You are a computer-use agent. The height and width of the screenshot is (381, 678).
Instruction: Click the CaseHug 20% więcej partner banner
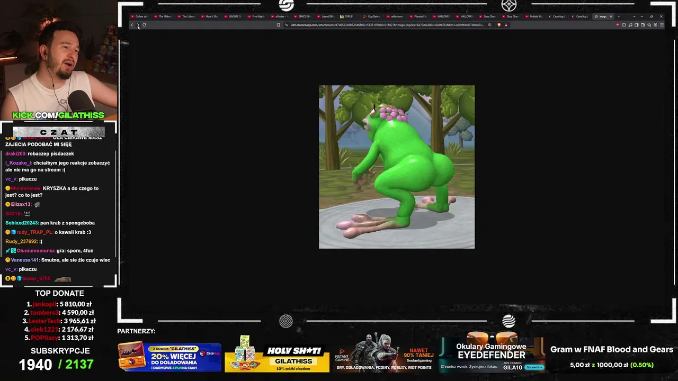pos(169,356)
